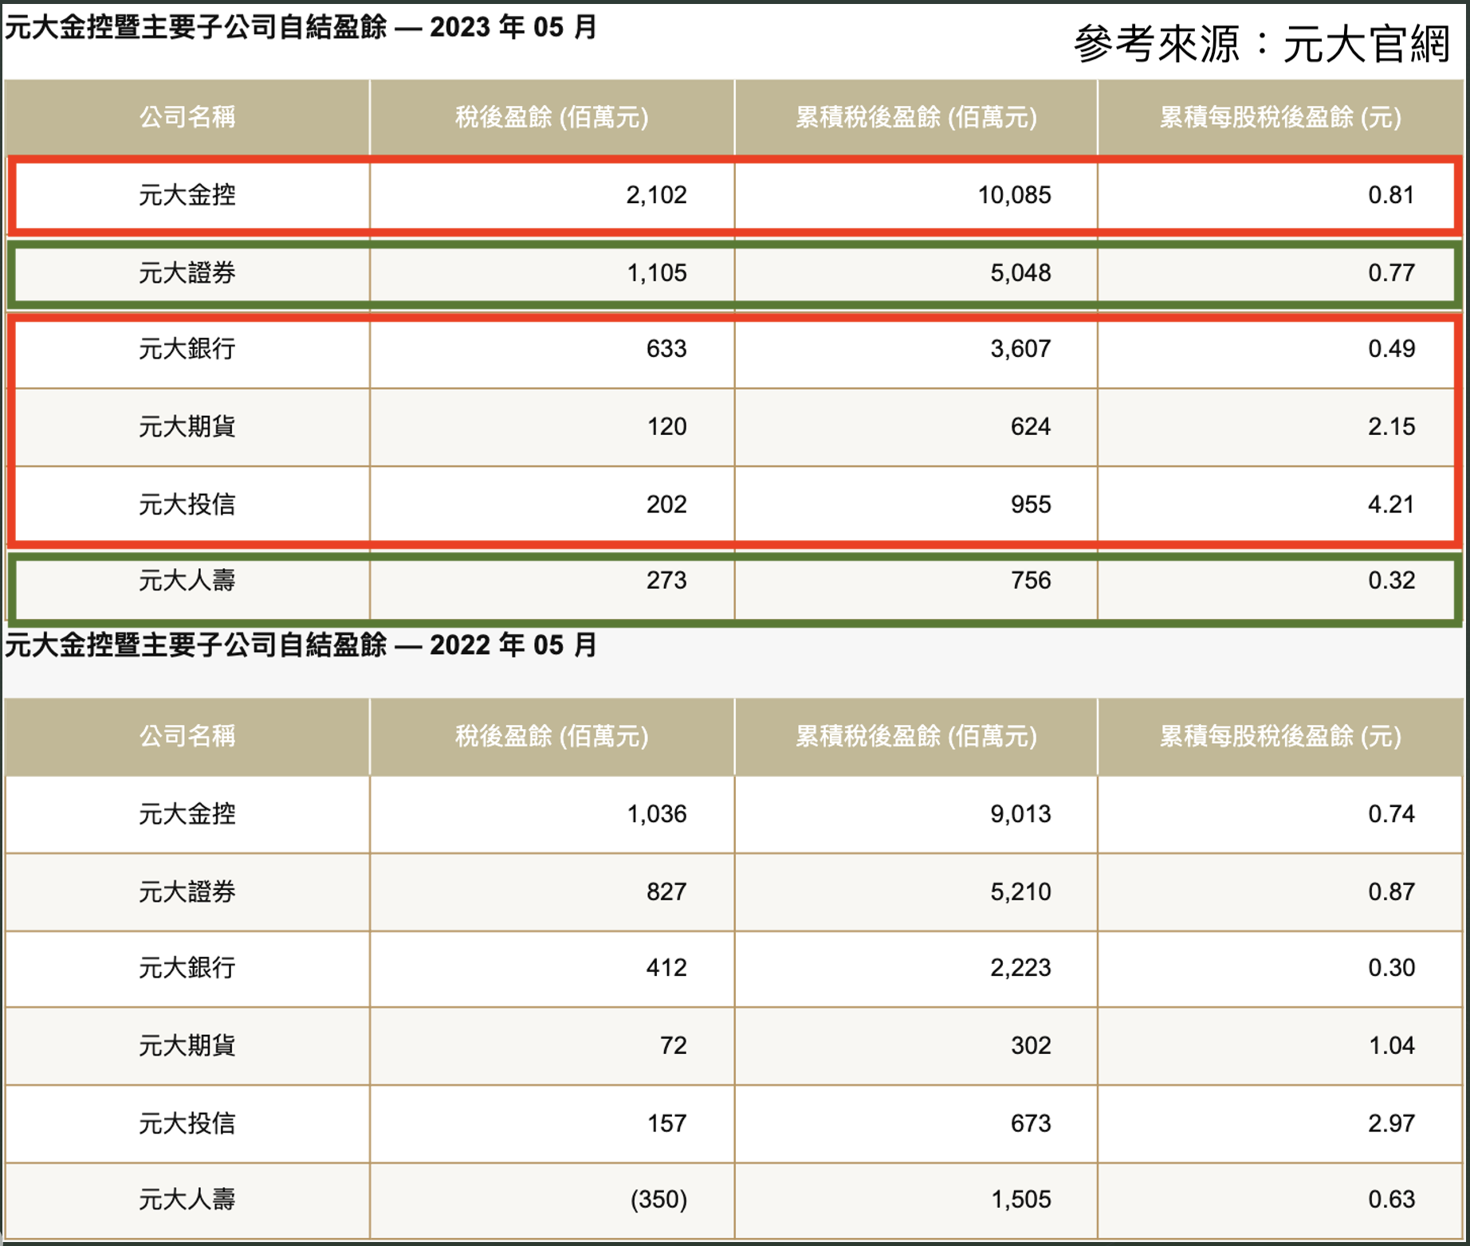Viewport: 1470px width, 1246px height.
Task: Click the value 412
Action: 666,968
